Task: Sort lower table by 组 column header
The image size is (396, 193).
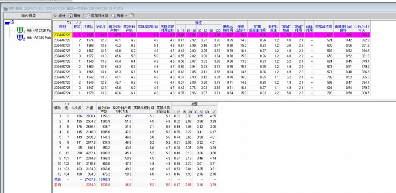Action: [66, 107]
